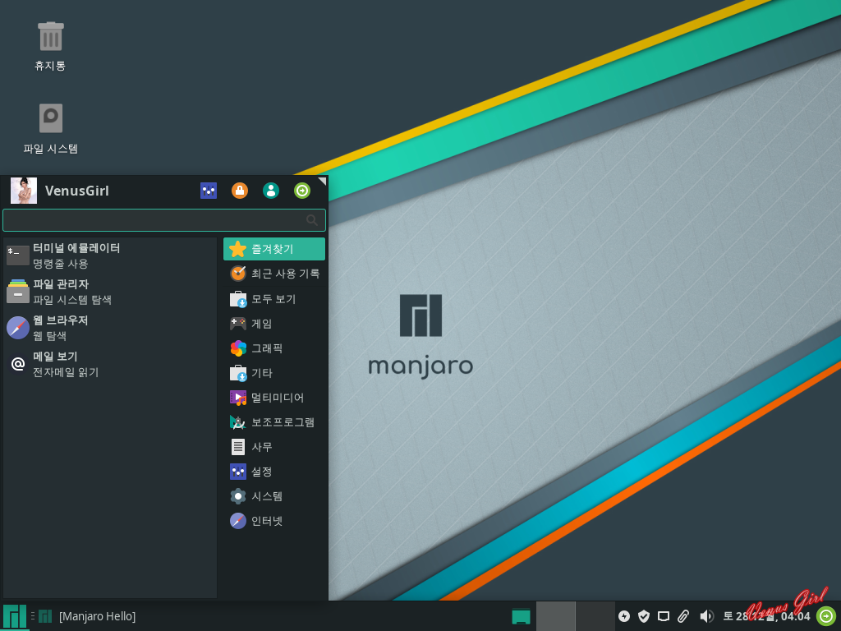Select the 인터넷 internet category
Image resolution: width=841 pixels, height=631 pixels.
(274, 521)
